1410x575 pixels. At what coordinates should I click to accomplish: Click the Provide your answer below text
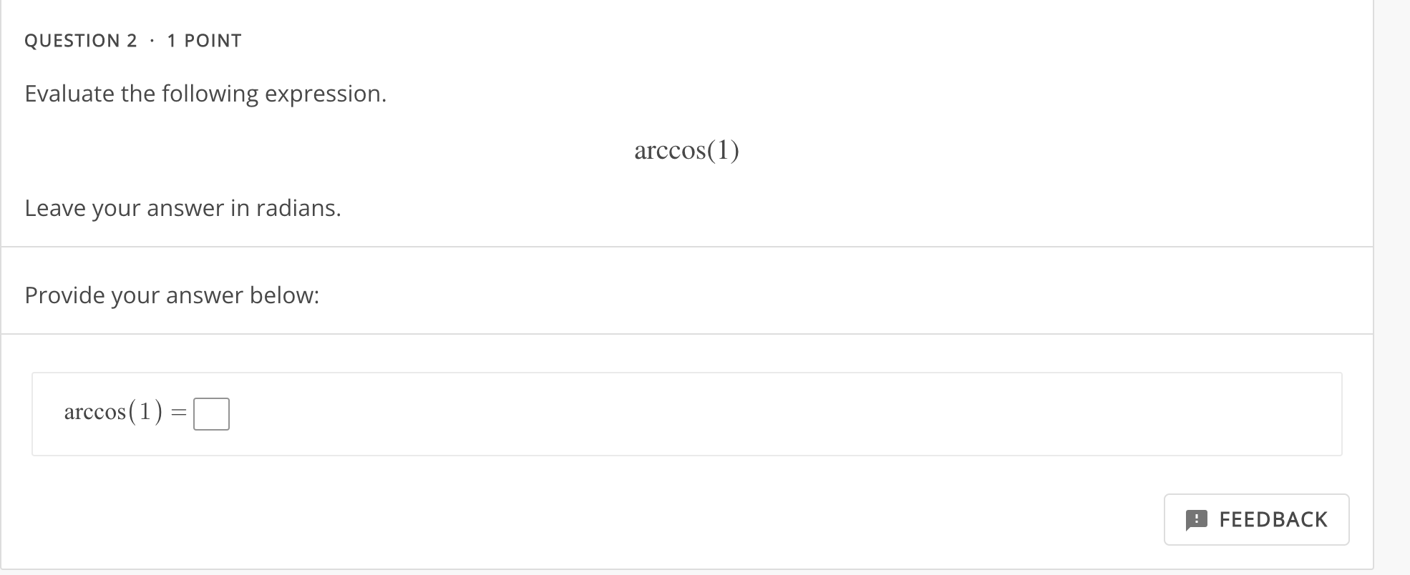[x=172, y=294]
